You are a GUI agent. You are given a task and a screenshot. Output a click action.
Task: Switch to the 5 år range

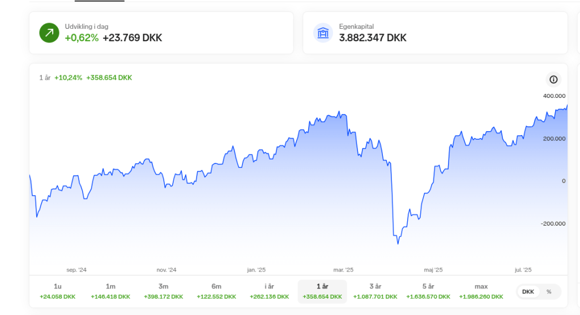click(x=428, y=291)
